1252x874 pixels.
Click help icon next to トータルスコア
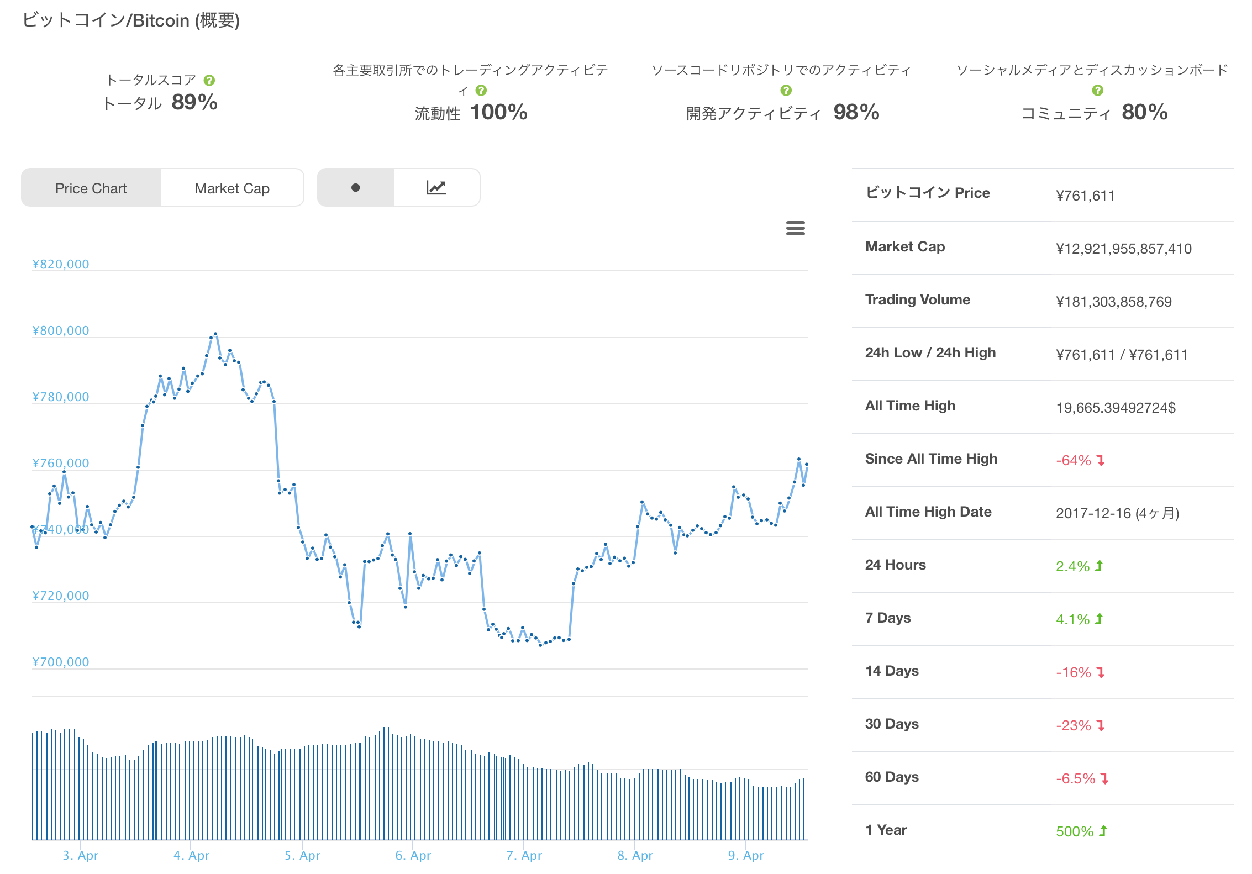(x=209, y=80)
